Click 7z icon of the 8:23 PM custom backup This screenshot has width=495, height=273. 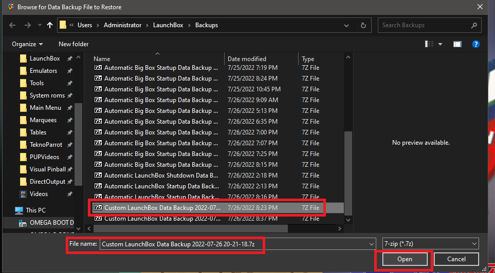[x=99, y=208]
